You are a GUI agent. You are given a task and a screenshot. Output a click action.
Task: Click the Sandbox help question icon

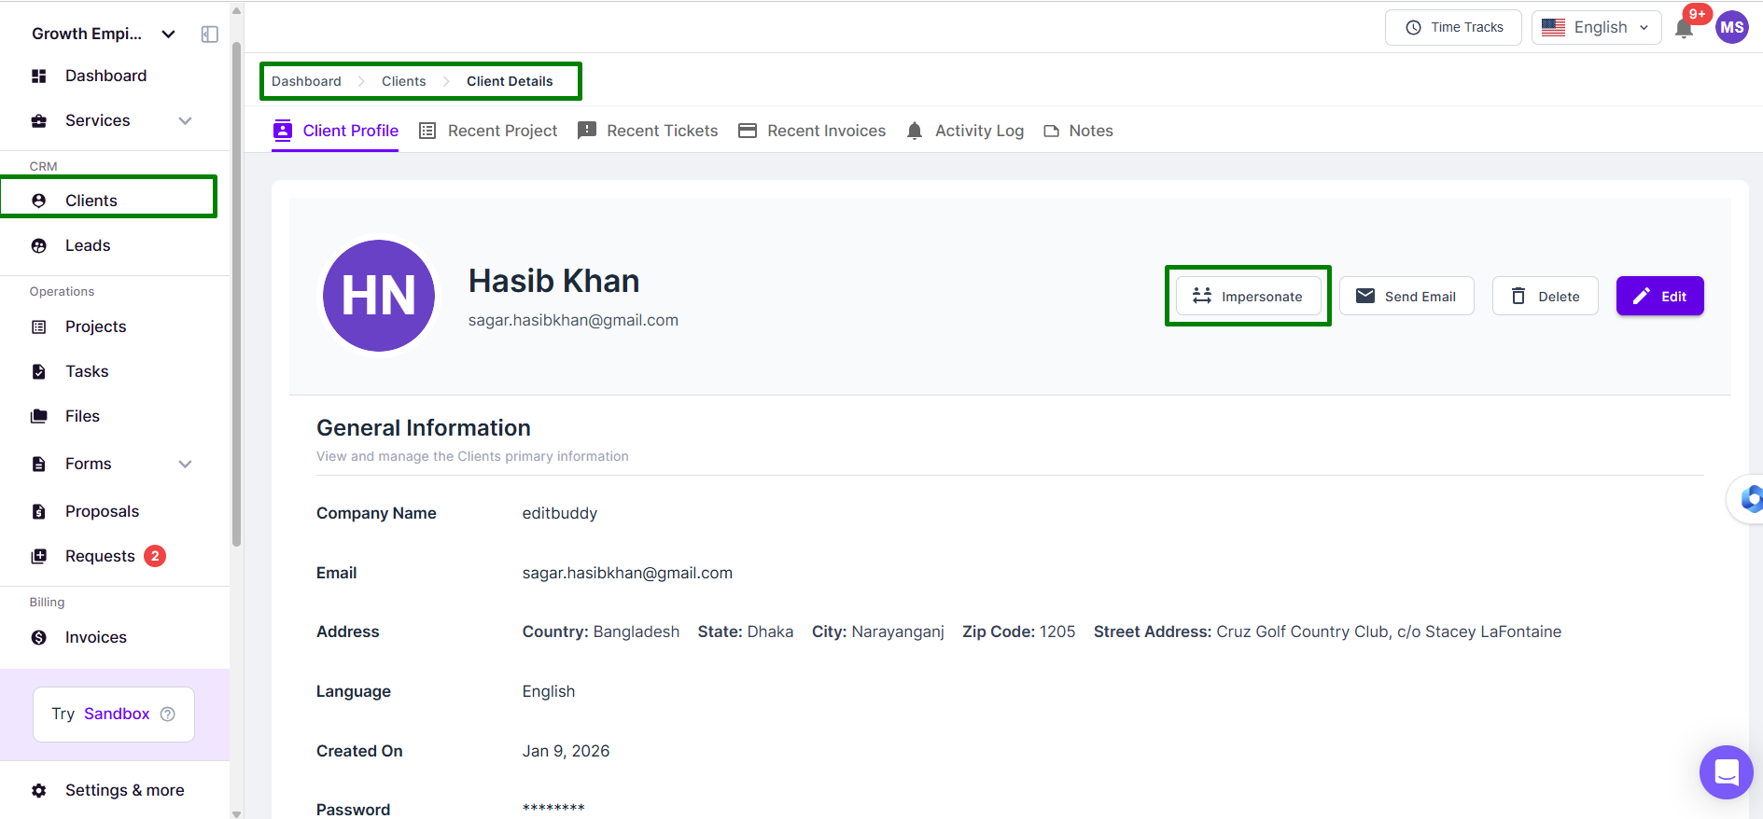(168, 715)
